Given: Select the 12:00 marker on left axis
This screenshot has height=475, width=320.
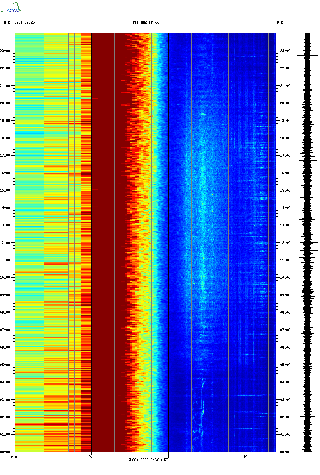Looking at the screenshot, I should click(x=5, y=243).
